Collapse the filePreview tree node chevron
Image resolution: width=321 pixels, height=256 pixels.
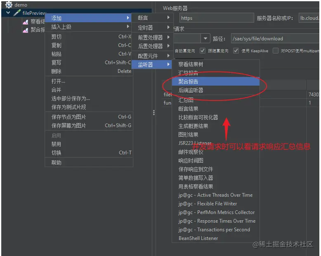8,13
